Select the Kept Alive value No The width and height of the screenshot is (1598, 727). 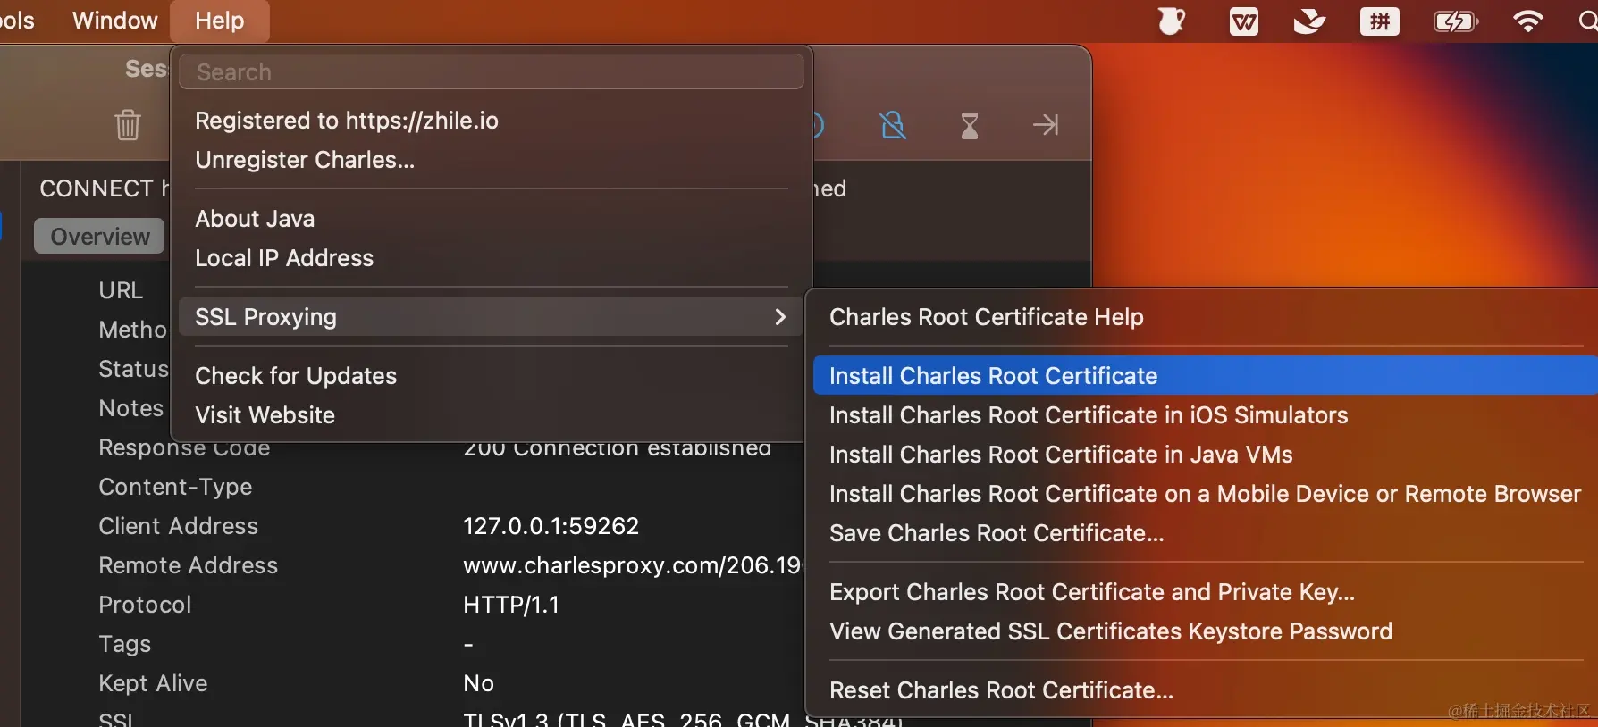[x=479, y=683]
